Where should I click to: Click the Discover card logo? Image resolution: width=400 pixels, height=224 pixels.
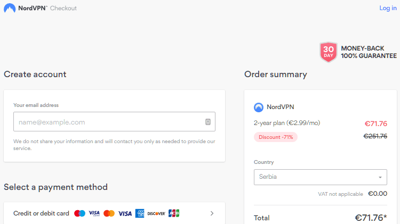pyautogui.click(x=156, y=213)
